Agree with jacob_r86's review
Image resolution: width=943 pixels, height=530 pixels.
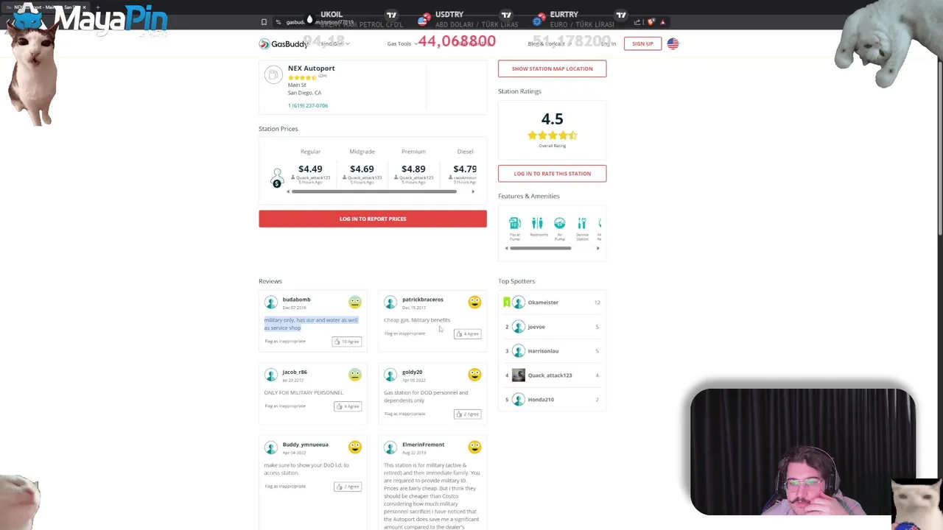coord(347,406)
